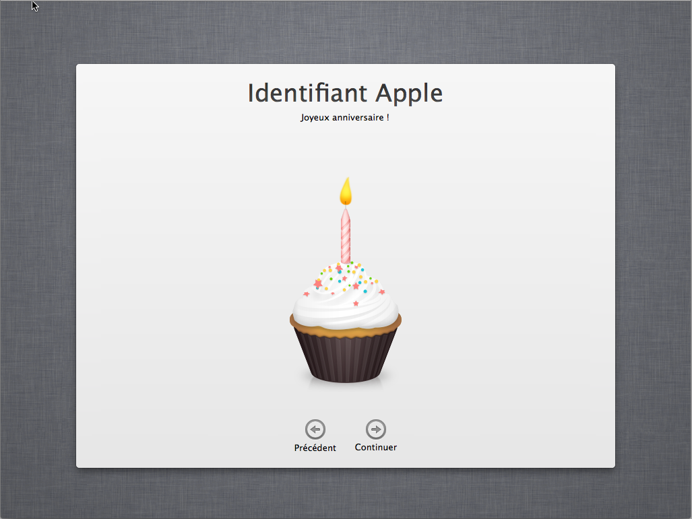This screenshot has height=519, width=692.
Task: Click the Précédent text label
Action: click(315, 448)
